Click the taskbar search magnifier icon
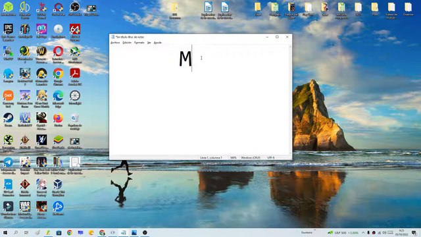Image resolution: width=421 pixels, height=237 pixels. 16,232
